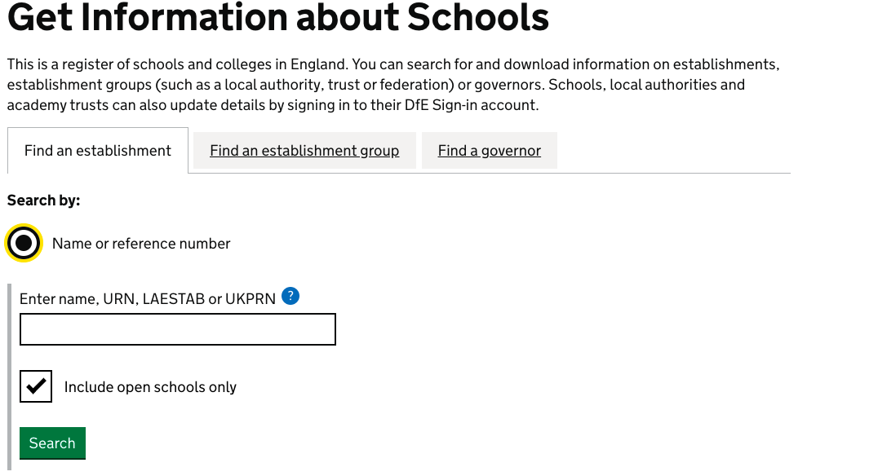
Task: Click the blue help question mark icon
Action: tap(290, 296)
